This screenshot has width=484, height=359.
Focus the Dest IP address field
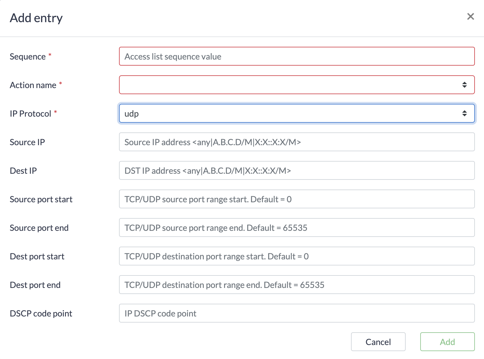(x=296, y=171)
